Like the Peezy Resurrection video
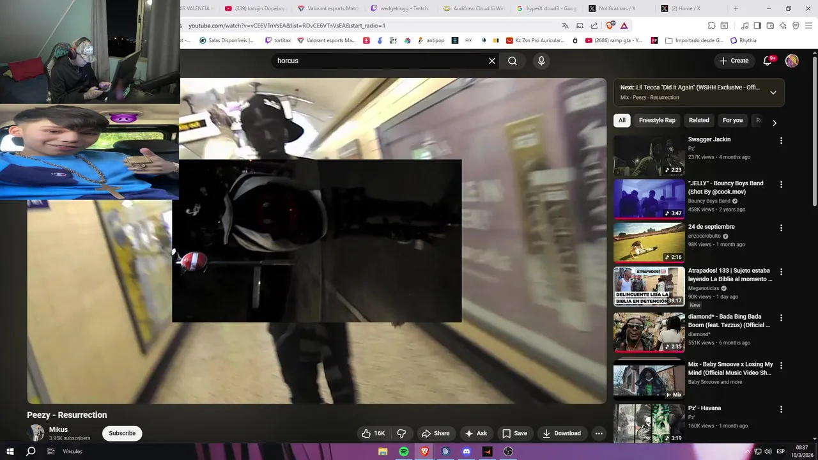 373,433
